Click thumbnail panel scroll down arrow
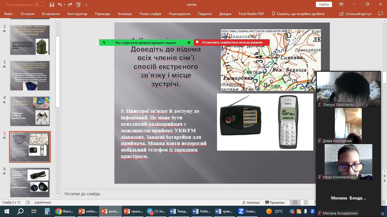Viewport: 387px width, 217px height. pyautogui.click(x=58, y=197)
